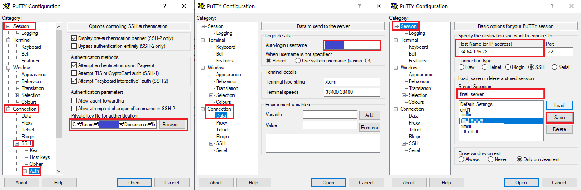Select Prompt radio button in middle window

[x=269, y=61]
